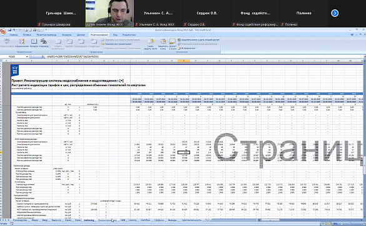The image size is (366, 226).
Task: Open the Вставка ribbon tab
Action: [27, 35]
